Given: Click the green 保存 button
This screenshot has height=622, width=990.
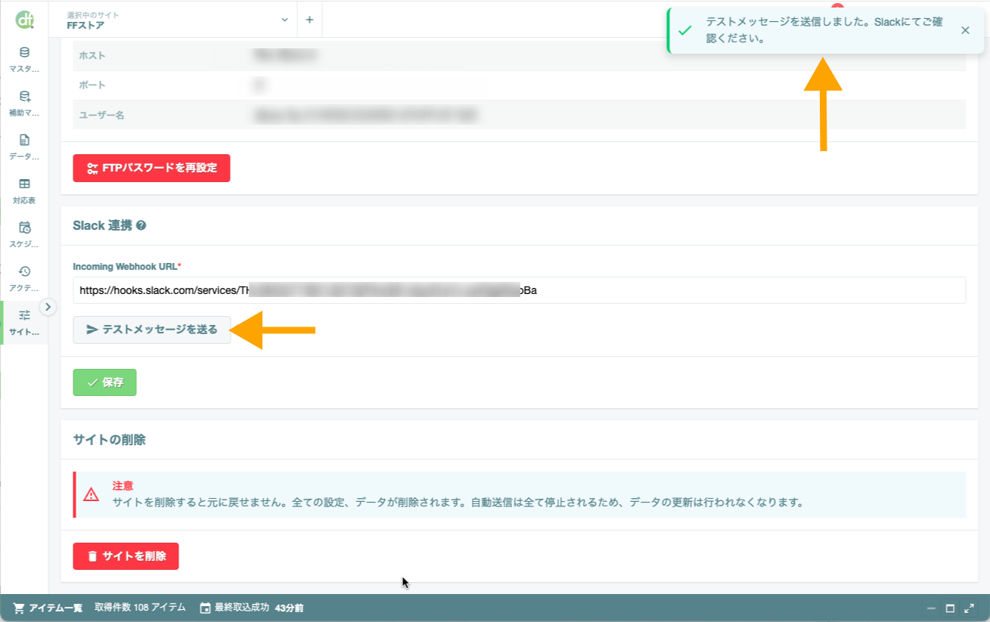Looking at the screenshot, I should tap(104, 382).
